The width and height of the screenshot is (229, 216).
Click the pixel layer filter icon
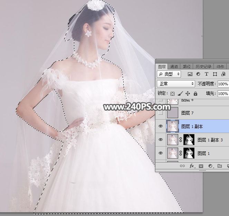190,74
